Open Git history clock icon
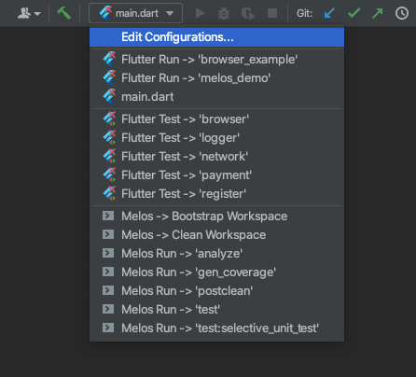 pos(402,13)
